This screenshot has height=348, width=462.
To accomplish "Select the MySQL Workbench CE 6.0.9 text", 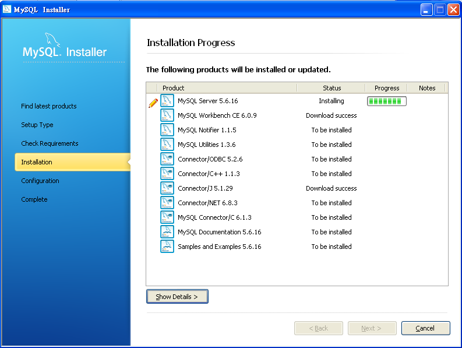I will coord(217,115).
